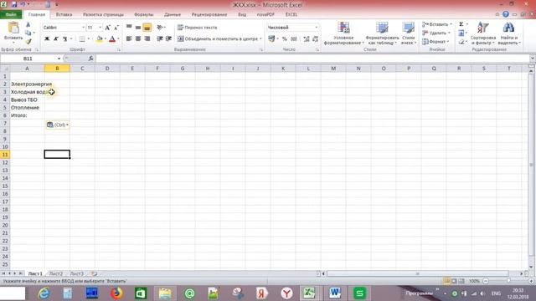Click the text orientation icon
Image resolution: width=536 pixels, height=301 pixels.
160,28
